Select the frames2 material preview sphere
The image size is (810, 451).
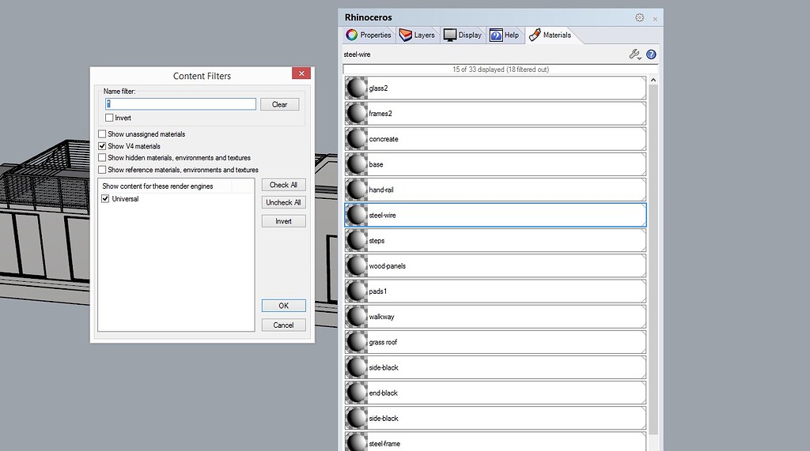357,114
